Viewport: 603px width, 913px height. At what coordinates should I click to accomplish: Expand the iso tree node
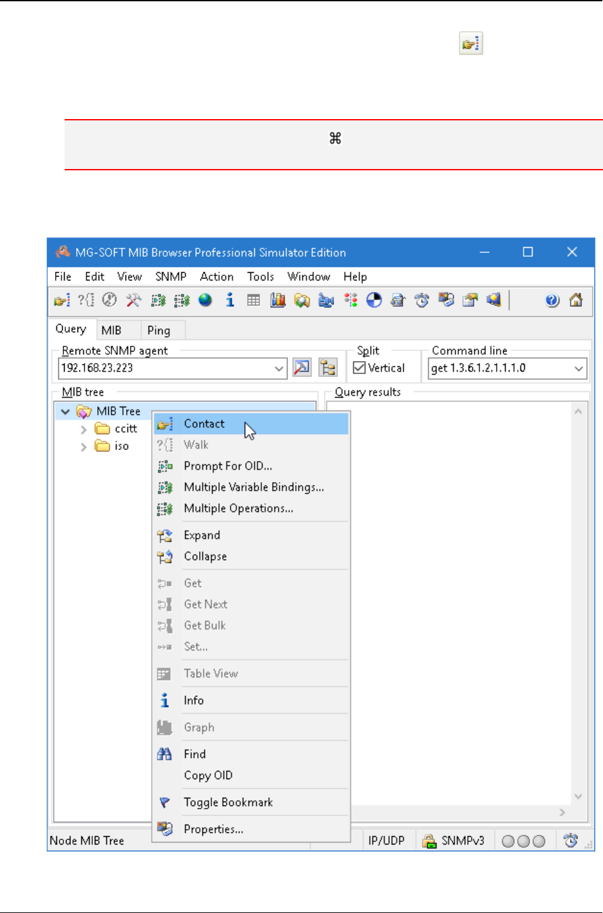point(83,446)
